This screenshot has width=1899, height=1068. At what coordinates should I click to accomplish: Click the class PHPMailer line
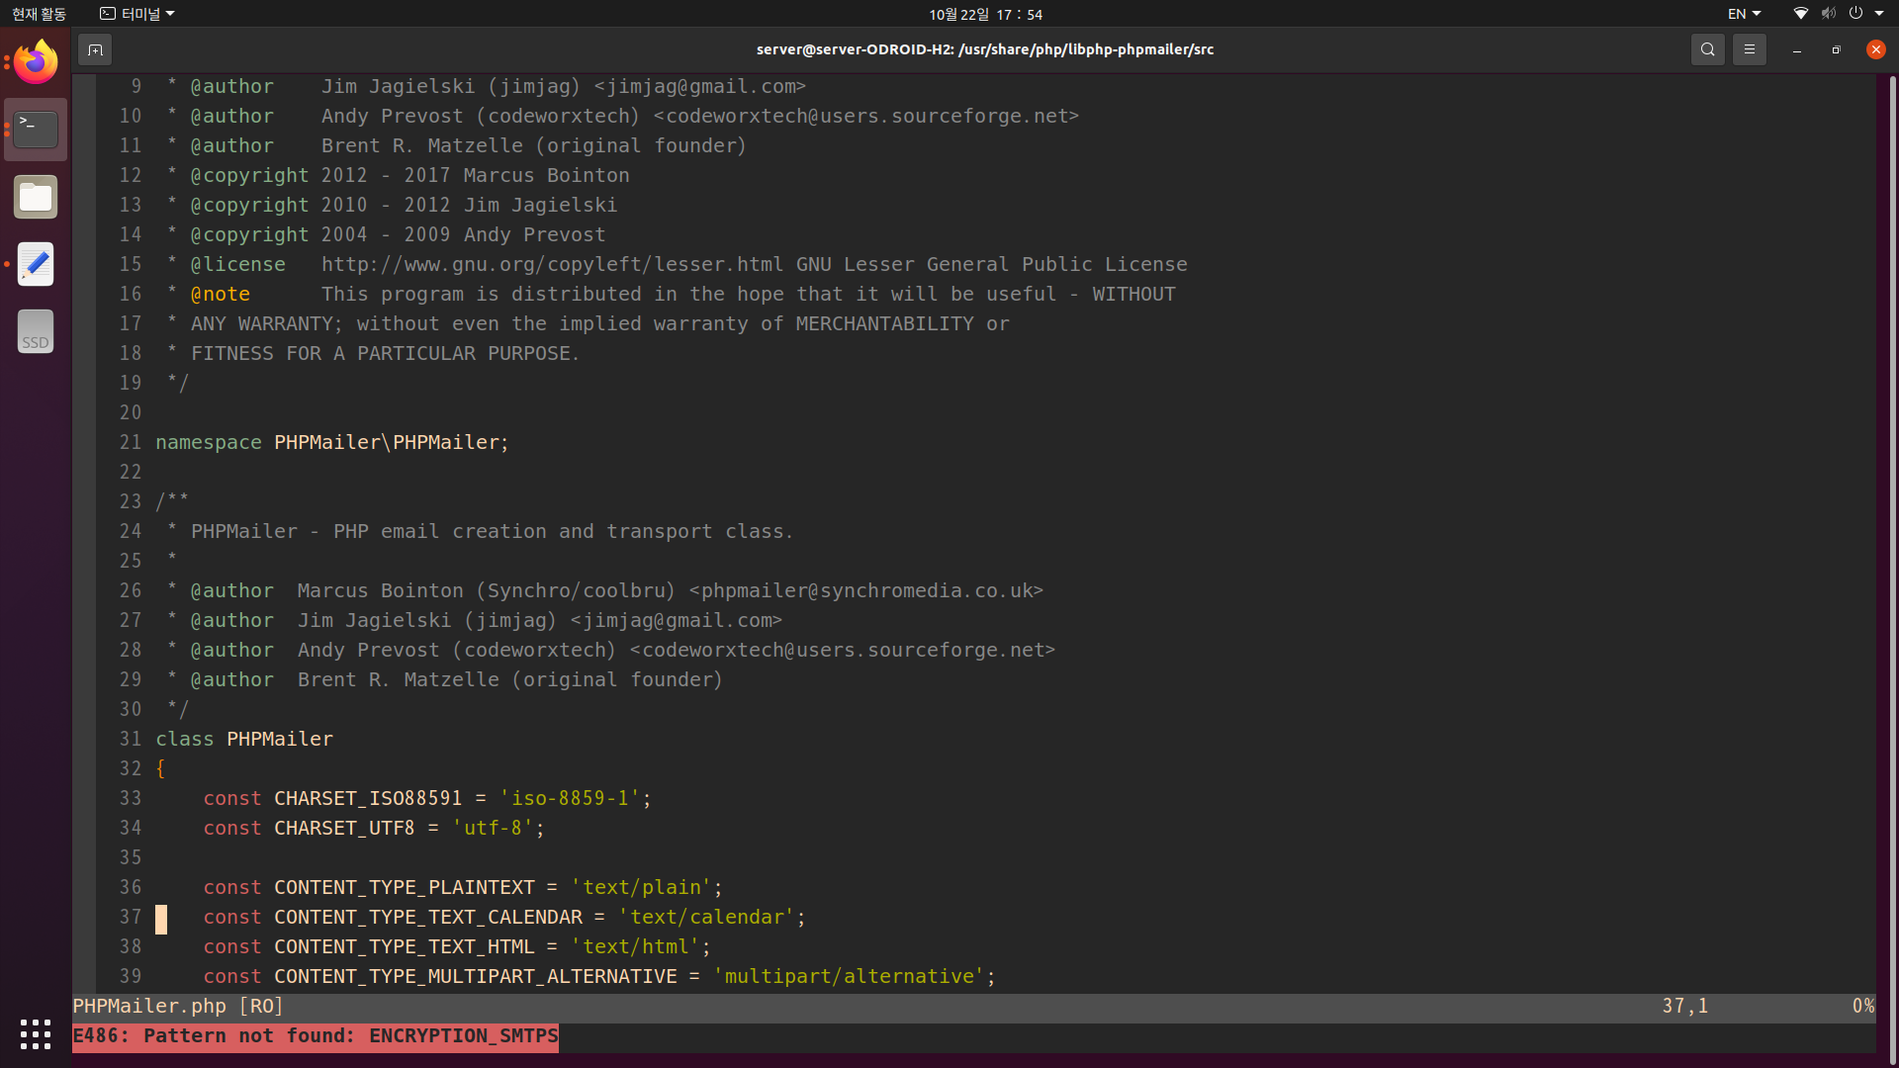244,739
